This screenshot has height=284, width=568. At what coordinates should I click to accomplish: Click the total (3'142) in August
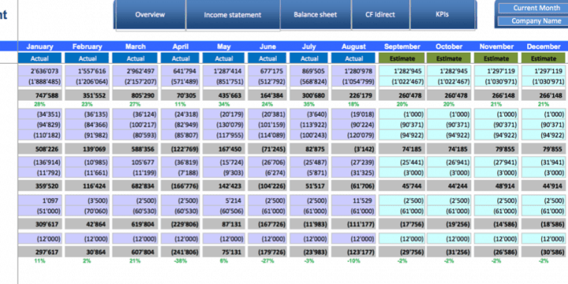353,149
